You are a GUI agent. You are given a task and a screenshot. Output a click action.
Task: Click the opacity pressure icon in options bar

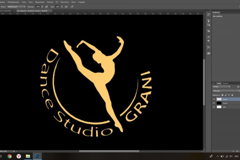coord(47,7)
